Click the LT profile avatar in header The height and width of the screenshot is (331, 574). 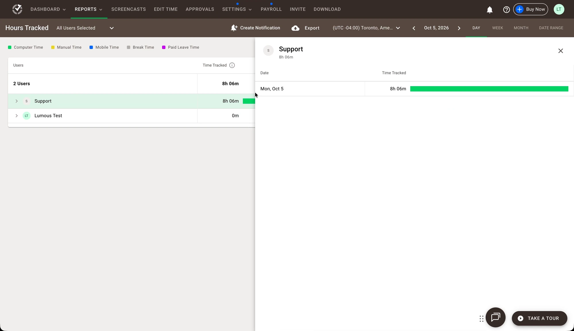pyautogui.click(x=559, y=9)
